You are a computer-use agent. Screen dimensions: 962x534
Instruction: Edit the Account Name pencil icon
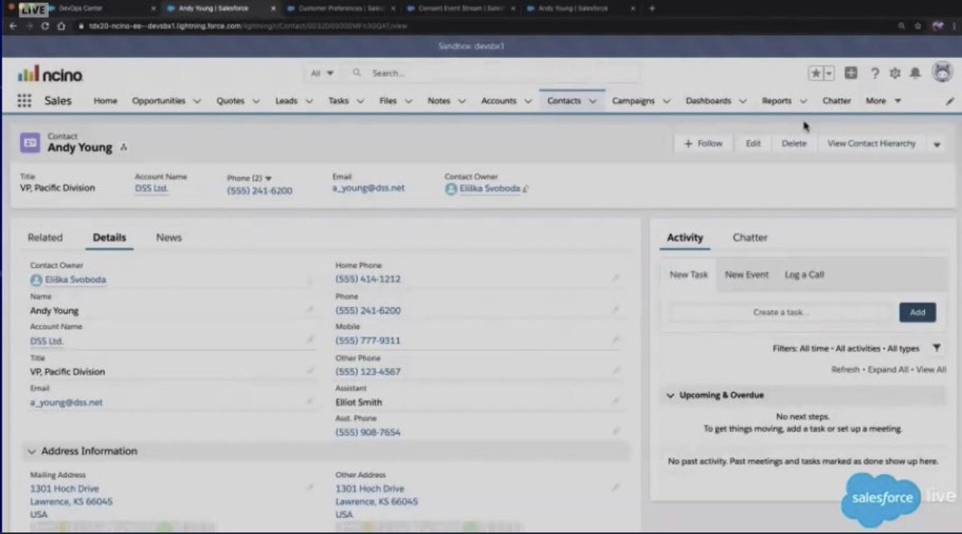pyautogui.click(x=310, y=339)
